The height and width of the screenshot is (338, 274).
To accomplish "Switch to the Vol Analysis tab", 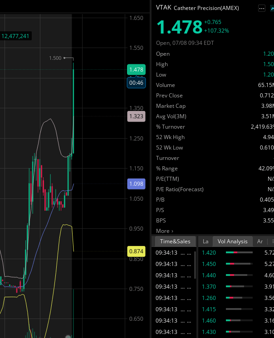I will [232, 241].
